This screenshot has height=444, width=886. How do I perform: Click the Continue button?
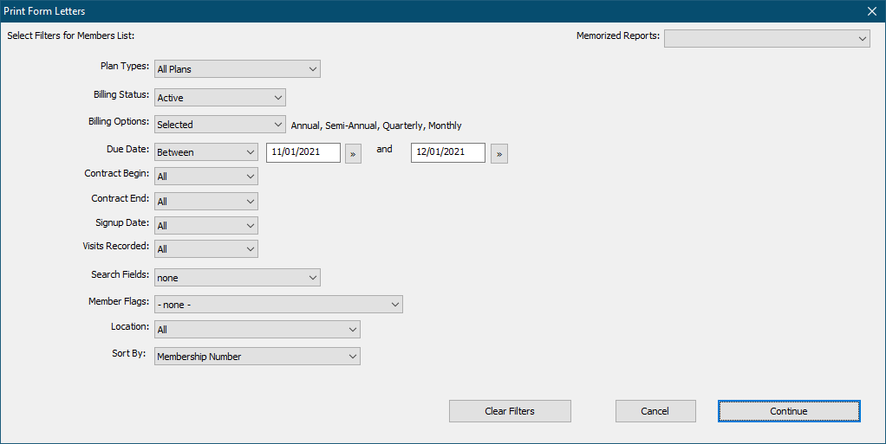tap(788, 411)
